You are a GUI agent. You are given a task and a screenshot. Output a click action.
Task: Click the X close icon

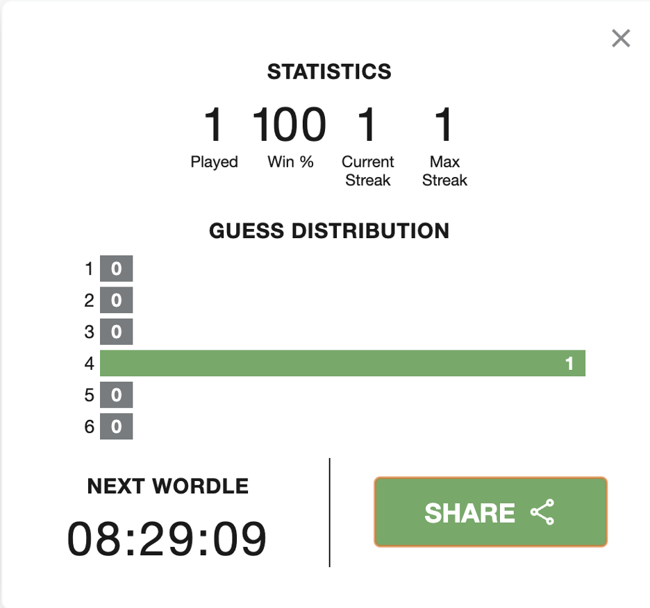pyautogui.click(x=620, y=39)
